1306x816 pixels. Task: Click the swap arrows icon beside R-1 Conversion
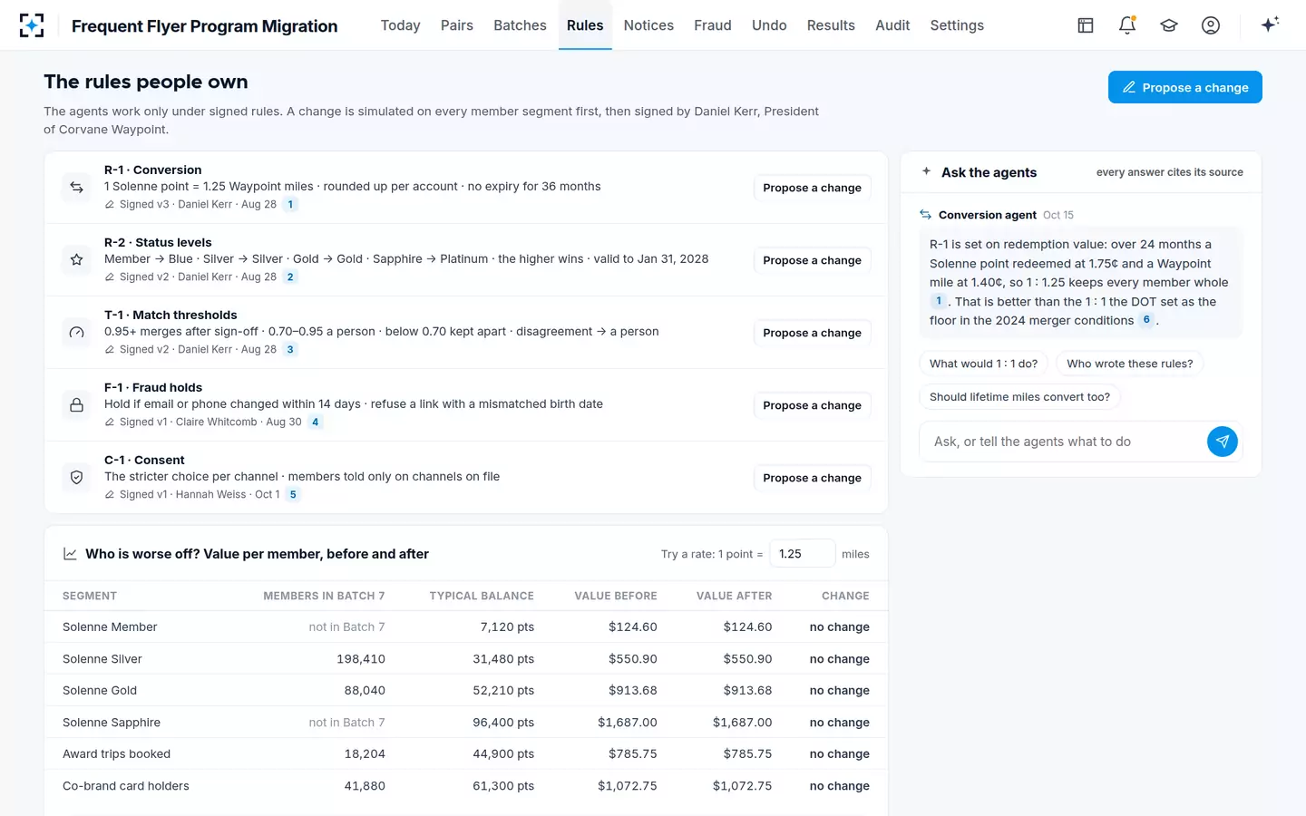coord(77,188)
